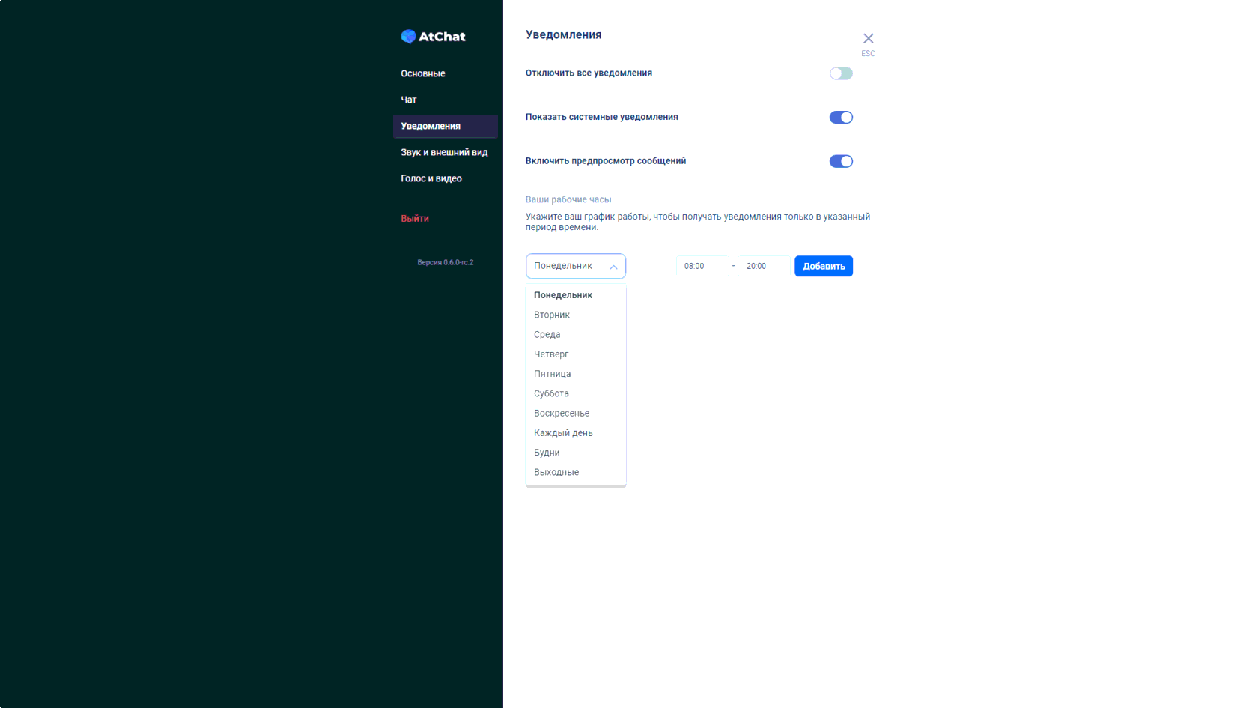Click the Добавить button
1258x708 pixels.
click(824, 266)
